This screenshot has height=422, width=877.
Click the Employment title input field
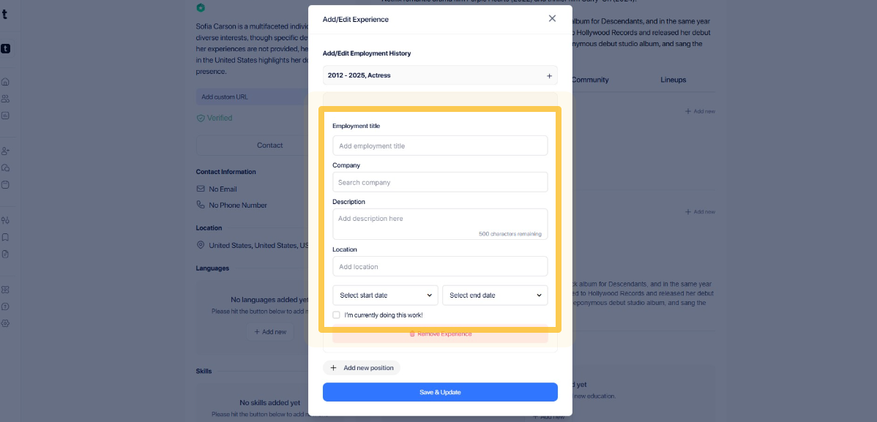point(440,146)
